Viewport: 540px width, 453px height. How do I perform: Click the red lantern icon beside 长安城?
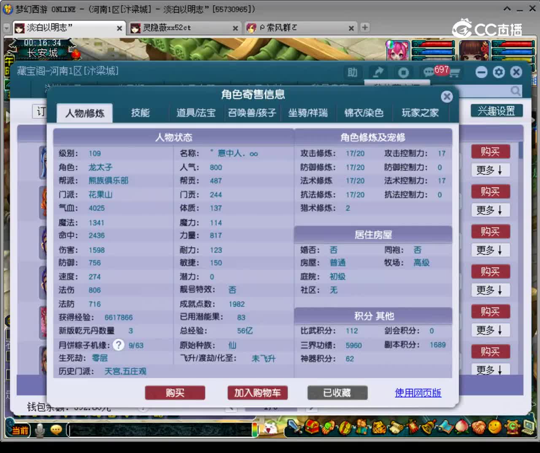click(76, 54)
